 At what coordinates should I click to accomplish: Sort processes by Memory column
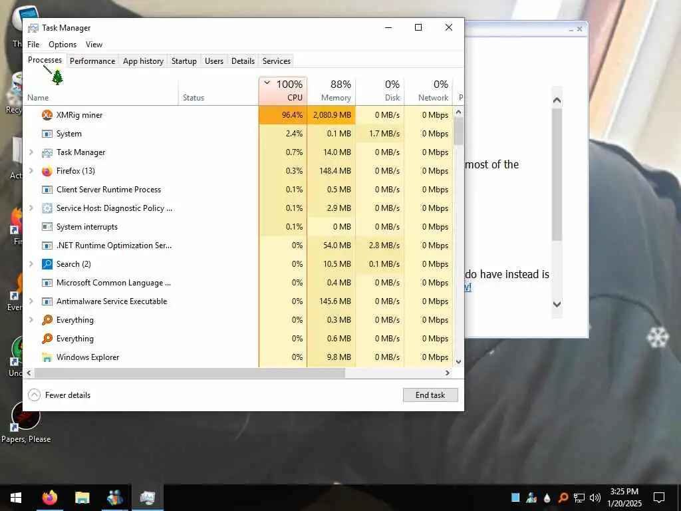331,90
